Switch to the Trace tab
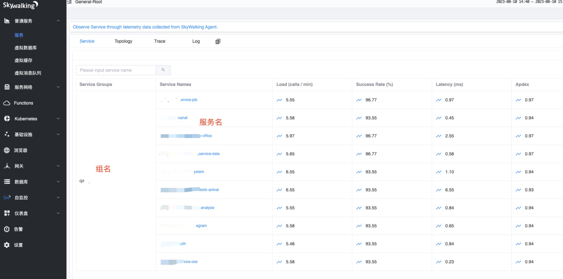563x279 pixels. click(x=159, y=41)
